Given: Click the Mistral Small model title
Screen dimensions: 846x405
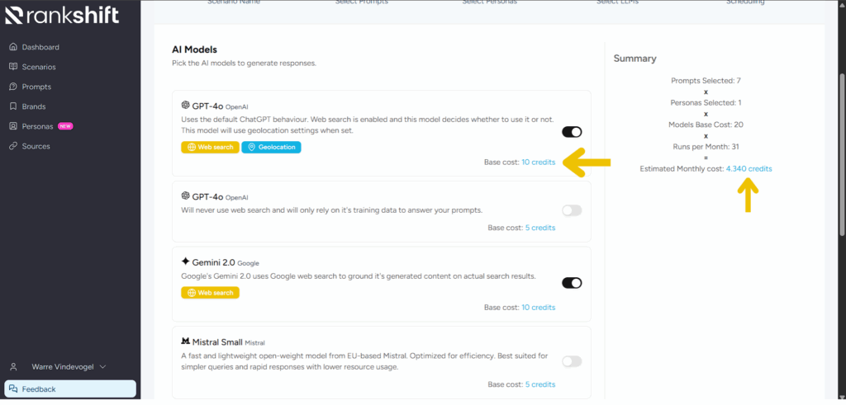Looking at the screenshot, I should pos(217,341).
